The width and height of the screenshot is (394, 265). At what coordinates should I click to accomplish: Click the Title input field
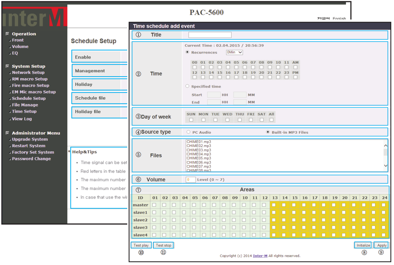tap(210, 35)
